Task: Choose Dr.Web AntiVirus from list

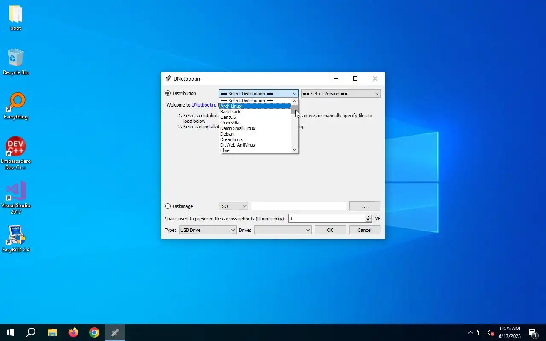Action: coord(255,145)
